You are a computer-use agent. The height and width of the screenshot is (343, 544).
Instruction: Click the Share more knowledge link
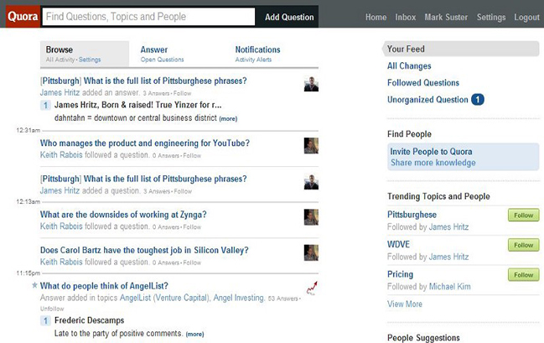[433, 163]
